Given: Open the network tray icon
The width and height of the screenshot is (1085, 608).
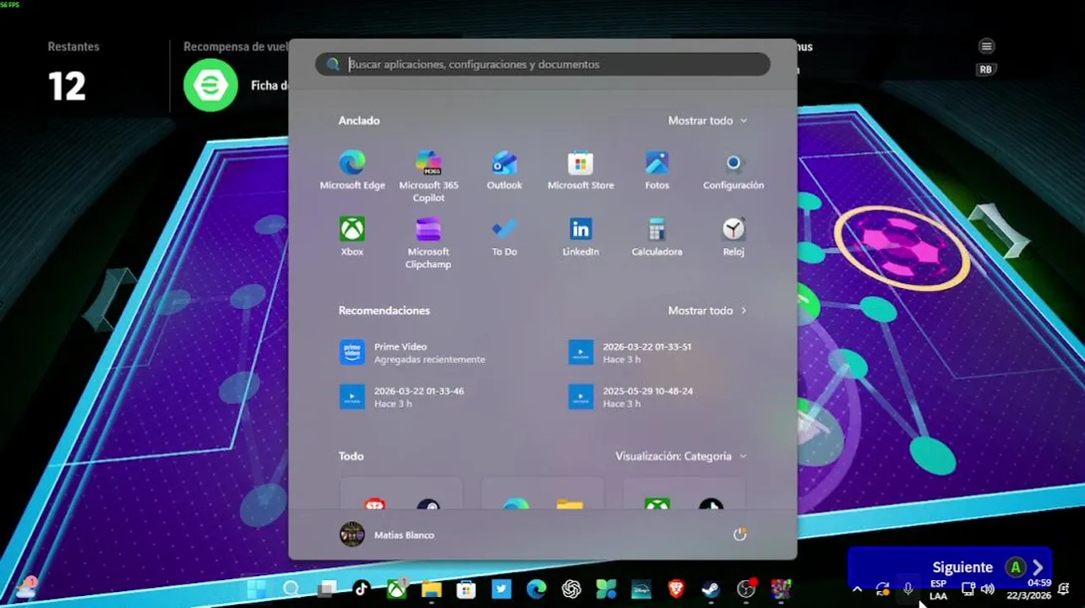Looking at the screenshot, I should pyautogui.click(x=968, y=589).
